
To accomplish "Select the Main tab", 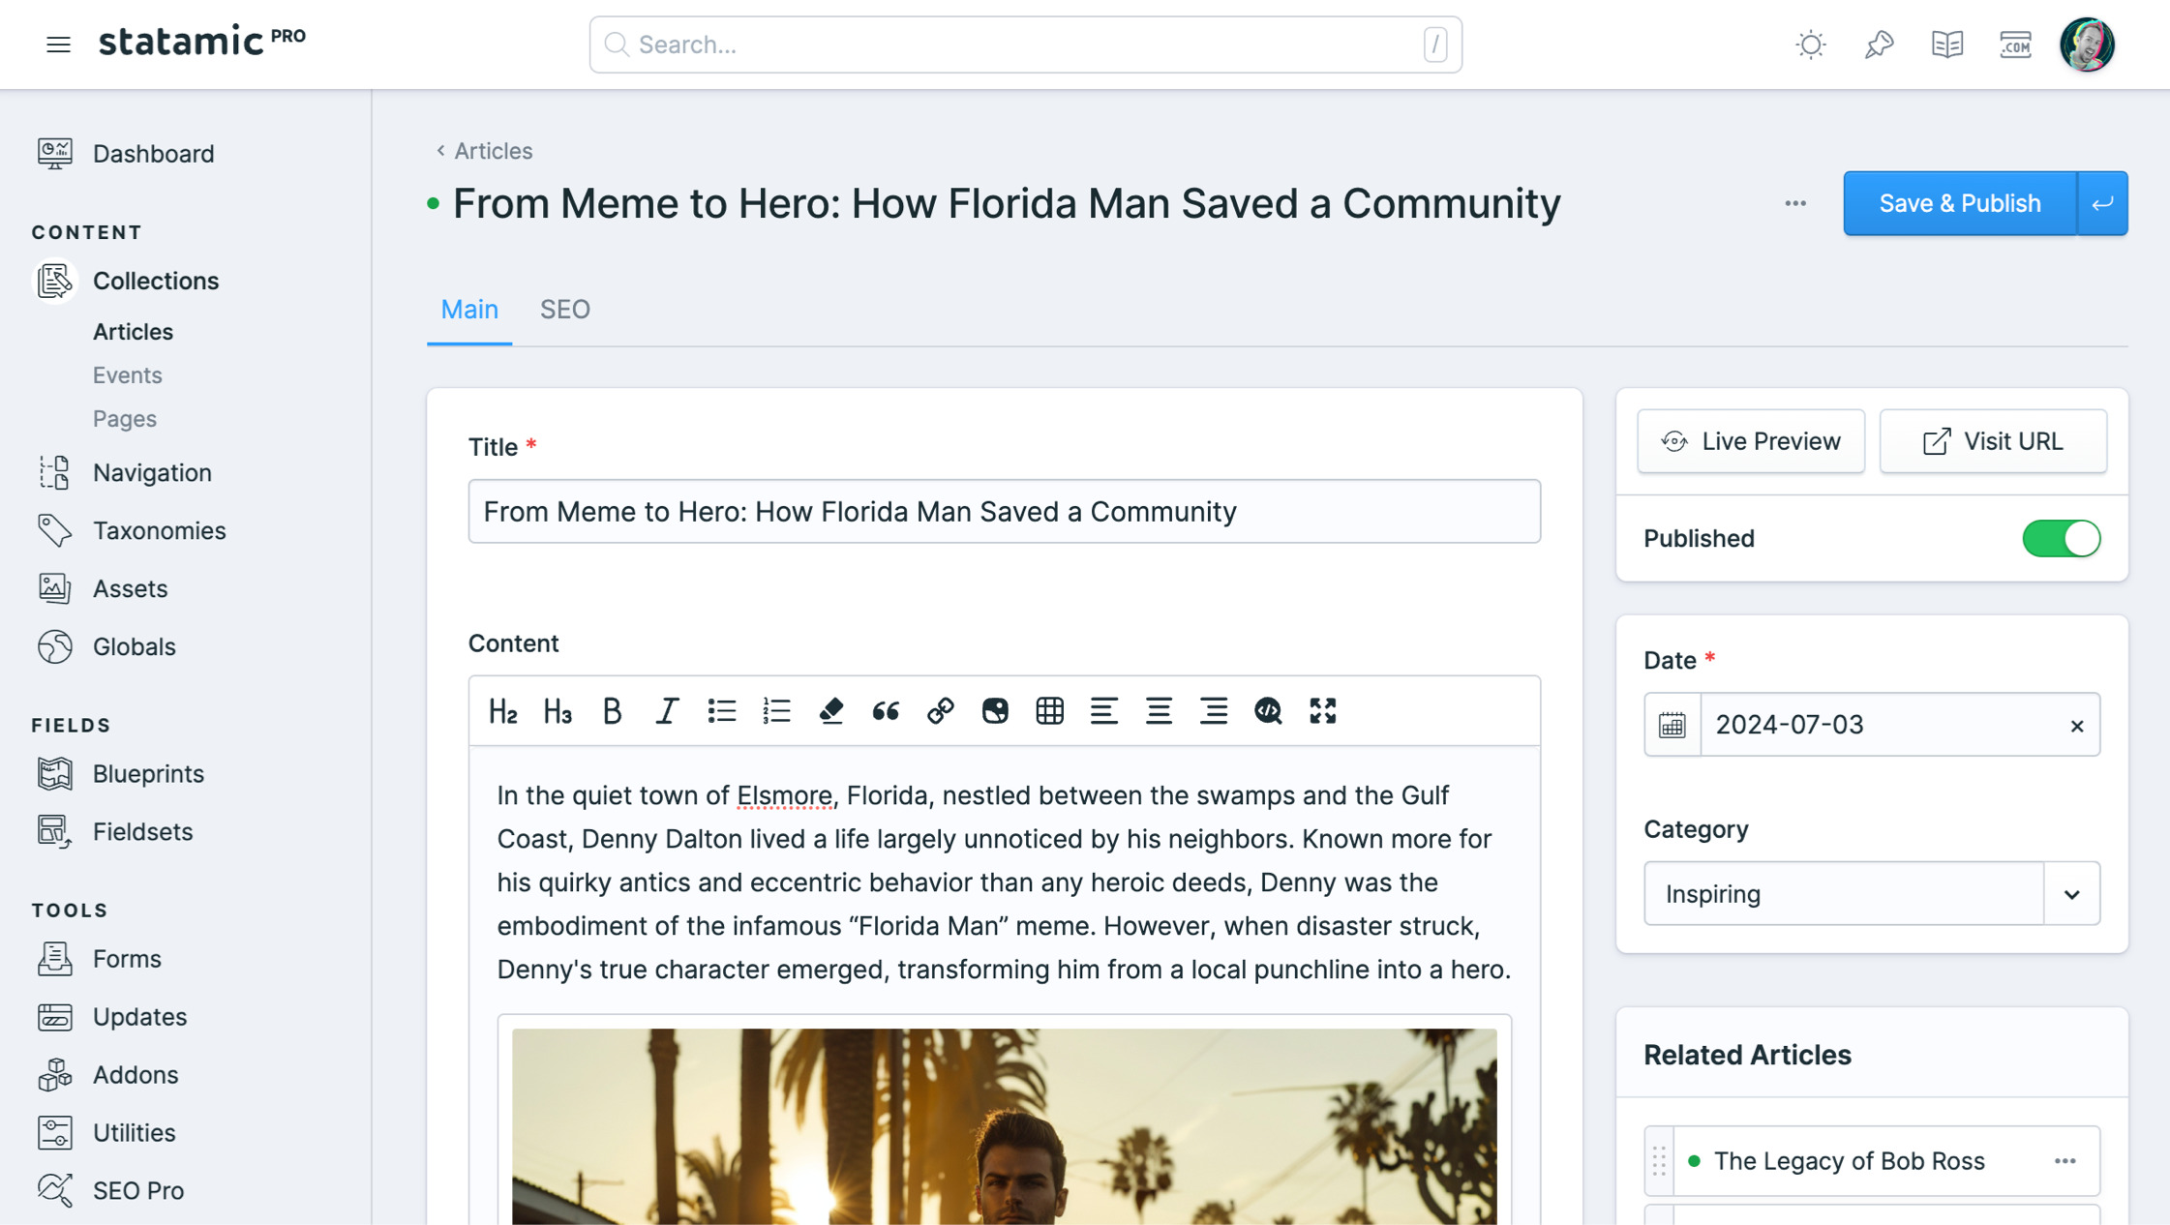I will pyautogui.click(x=469, y=309).
